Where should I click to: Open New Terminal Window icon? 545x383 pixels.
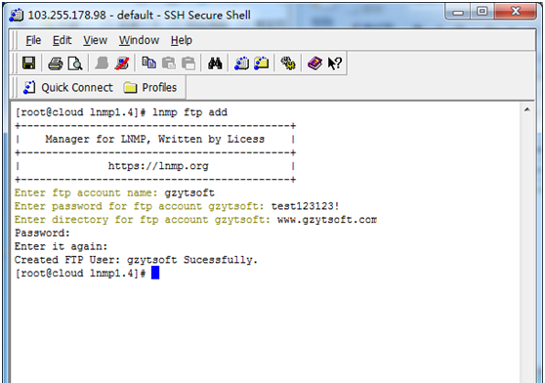coord(241,64)
